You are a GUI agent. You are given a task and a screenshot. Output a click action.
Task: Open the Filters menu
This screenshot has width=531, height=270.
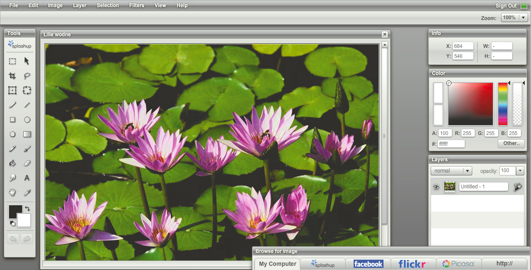click(x=137, y=5)
